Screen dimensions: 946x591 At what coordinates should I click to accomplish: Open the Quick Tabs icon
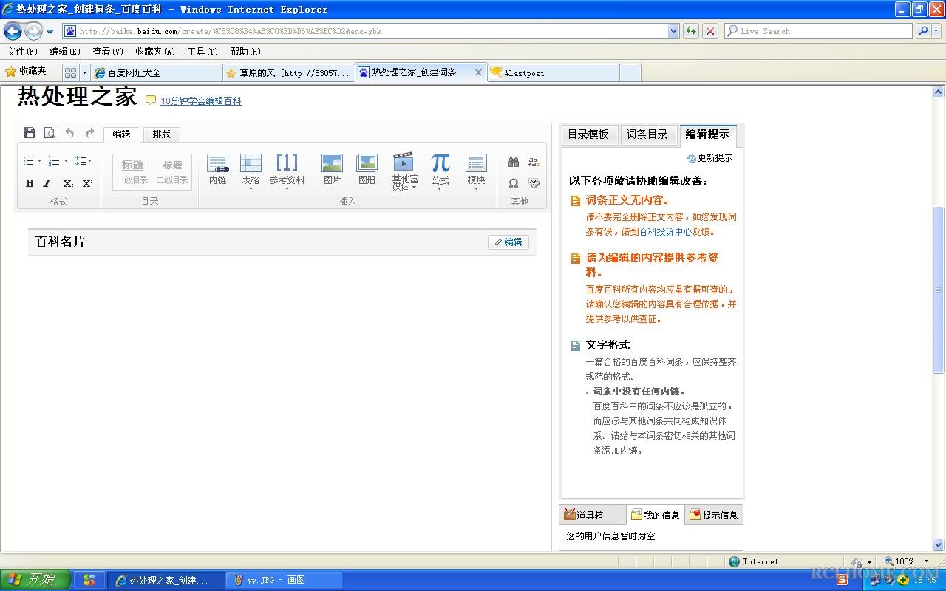pyautogui.click(x=70, y=72)
